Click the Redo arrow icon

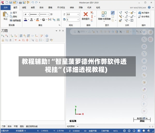36,2
